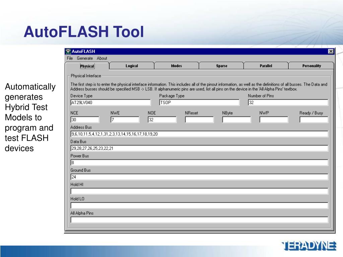The image size is (343, 257).
Task: Open the Parallel tab
Action: [x=266, y=66]
